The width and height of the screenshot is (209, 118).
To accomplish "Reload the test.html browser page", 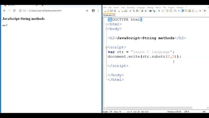I will click(x=14, y=10).
